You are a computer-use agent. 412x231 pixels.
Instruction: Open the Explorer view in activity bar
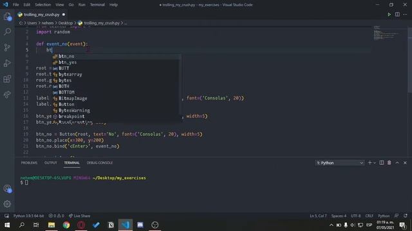(7, 17)
